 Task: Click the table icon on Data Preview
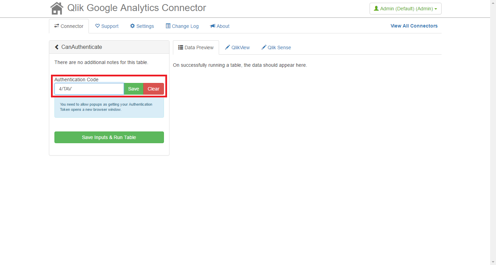click(x=180, y=47)
